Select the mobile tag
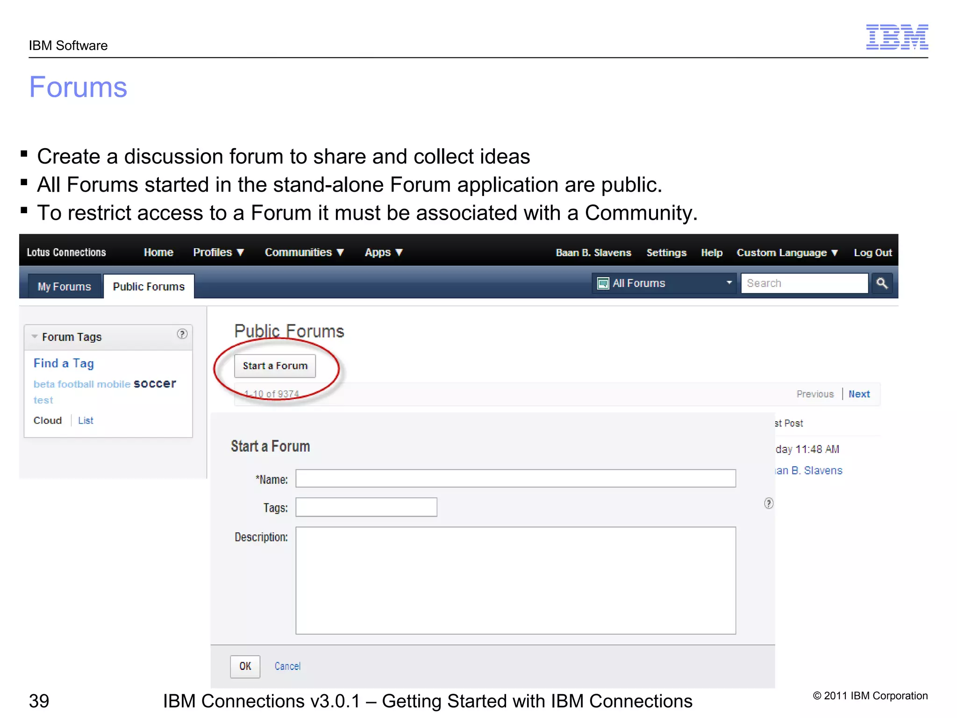957x718 pixels. click(114, 384)
